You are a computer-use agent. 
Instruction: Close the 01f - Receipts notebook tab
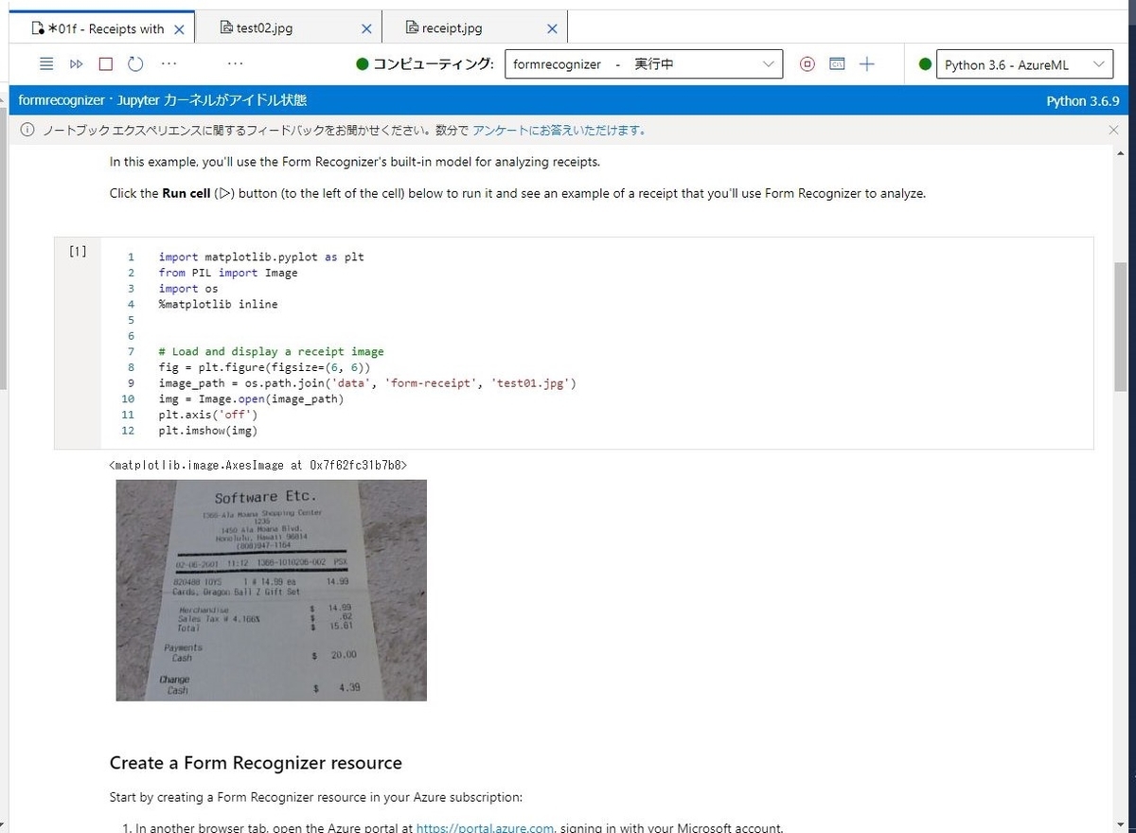click(x=179, y=29)
